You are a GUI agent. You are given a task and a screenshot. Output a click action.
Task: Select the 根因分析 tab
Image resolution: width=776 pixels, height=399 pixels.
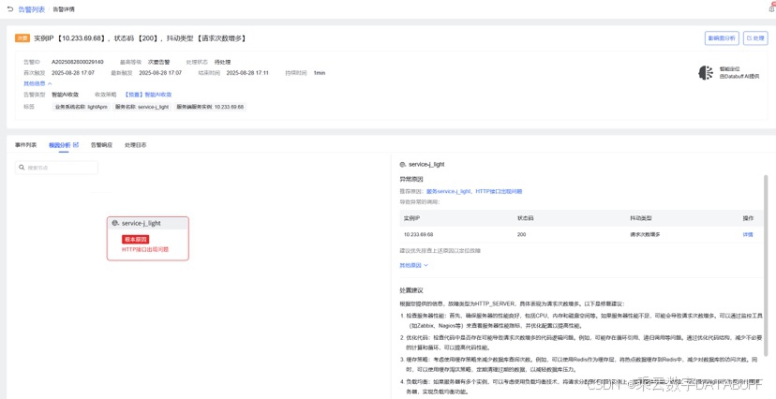point(60,145)
